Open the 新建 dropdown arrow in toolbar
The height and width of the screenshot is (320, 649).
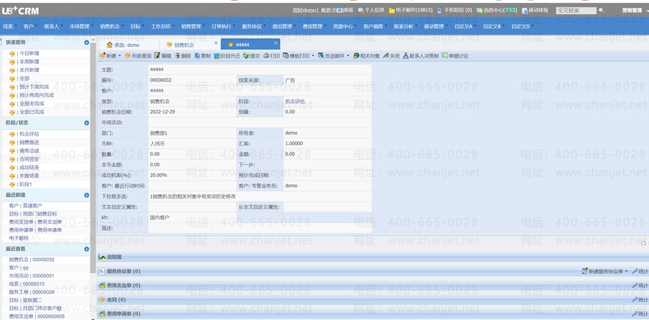120,56
